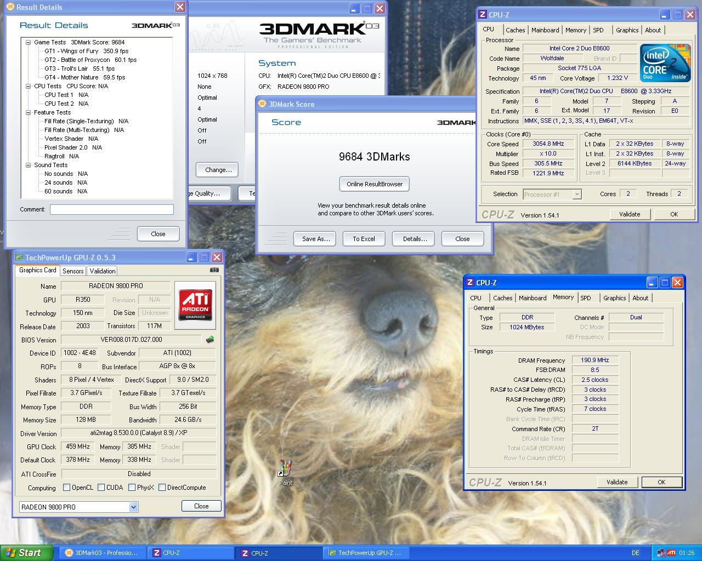Click the GPU-Z BIOS save chip icon
This screenshot has width=702, height=561.
[x=210, y=340]
